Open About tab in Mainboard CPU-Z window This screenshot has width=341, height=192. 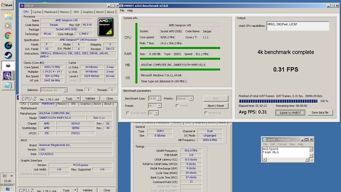coord(108,104)
